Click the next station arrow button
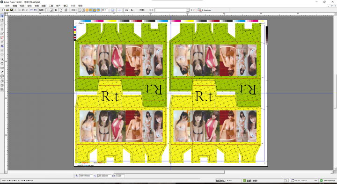Viewport: 337px width, 184px height. pos(191,10)
